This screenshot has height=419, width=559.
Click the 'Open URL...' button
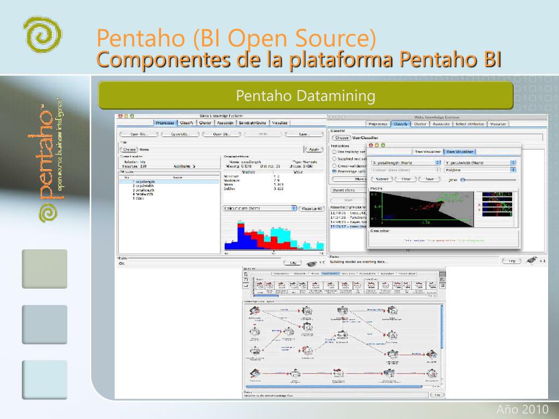(x=180, y=134)
